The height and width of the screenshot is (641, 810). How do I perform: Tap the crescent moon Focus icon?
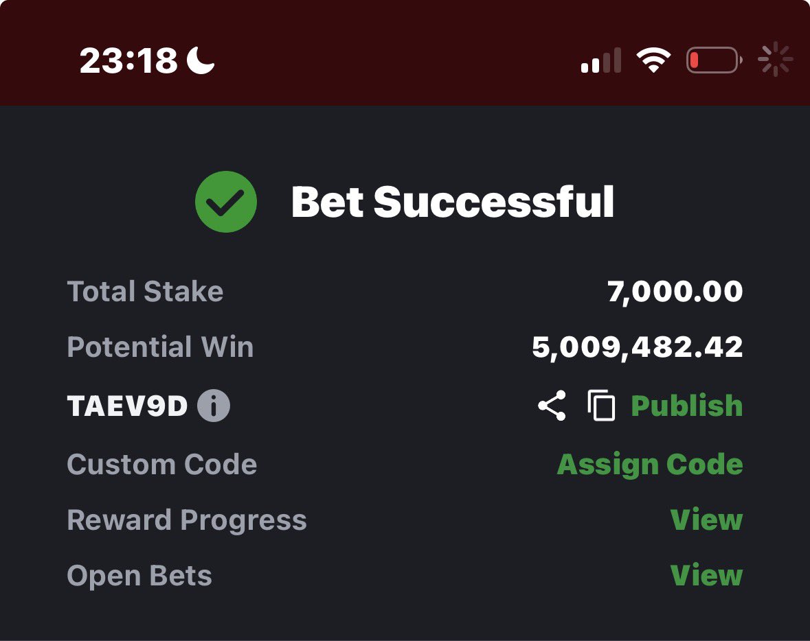pos(201,60)
